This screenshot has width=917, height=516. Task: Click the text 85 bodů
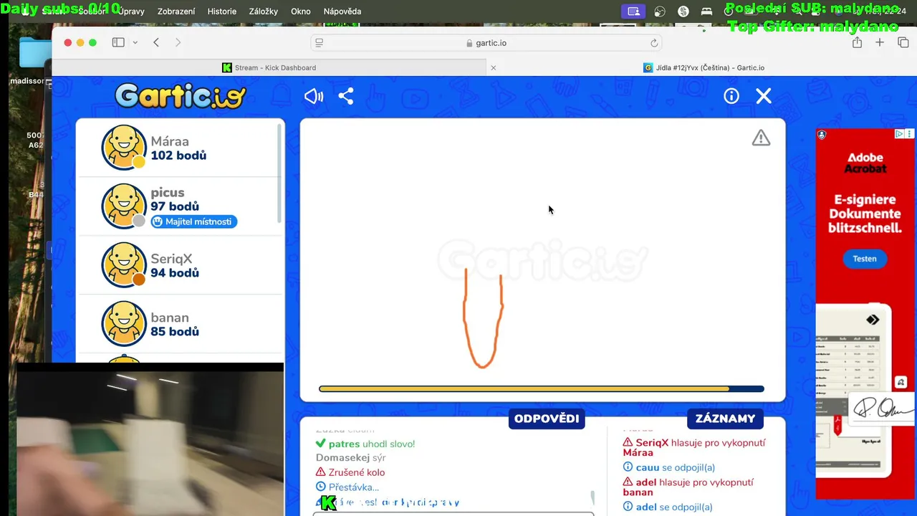click(175, 332)
